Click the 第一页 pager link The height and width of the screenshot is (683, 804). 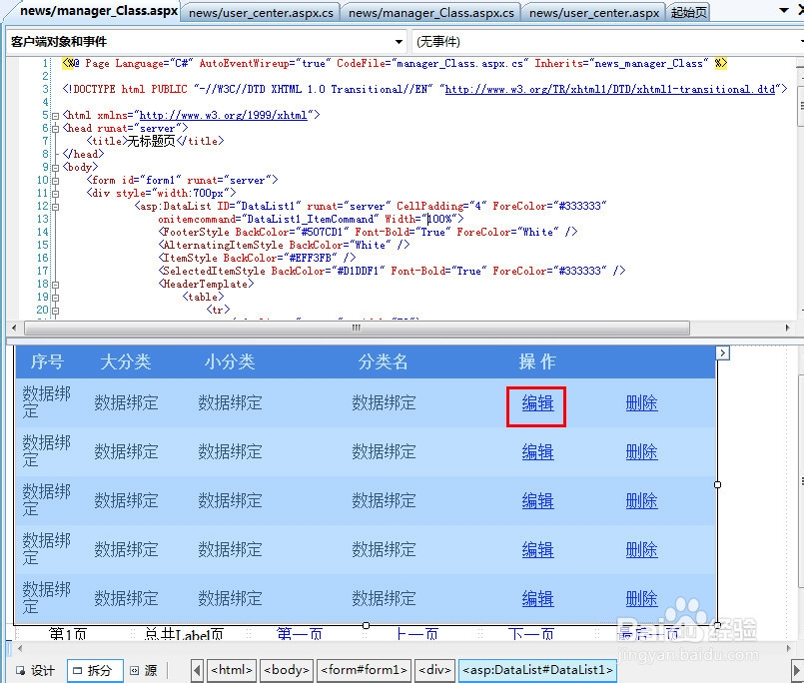tap(300, 634)
